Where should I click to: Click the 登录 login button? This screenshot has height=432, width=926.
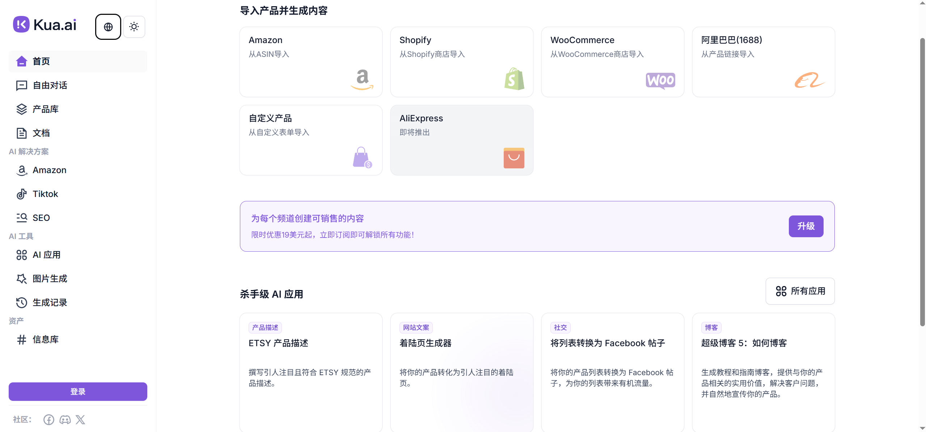pos(78,391)
